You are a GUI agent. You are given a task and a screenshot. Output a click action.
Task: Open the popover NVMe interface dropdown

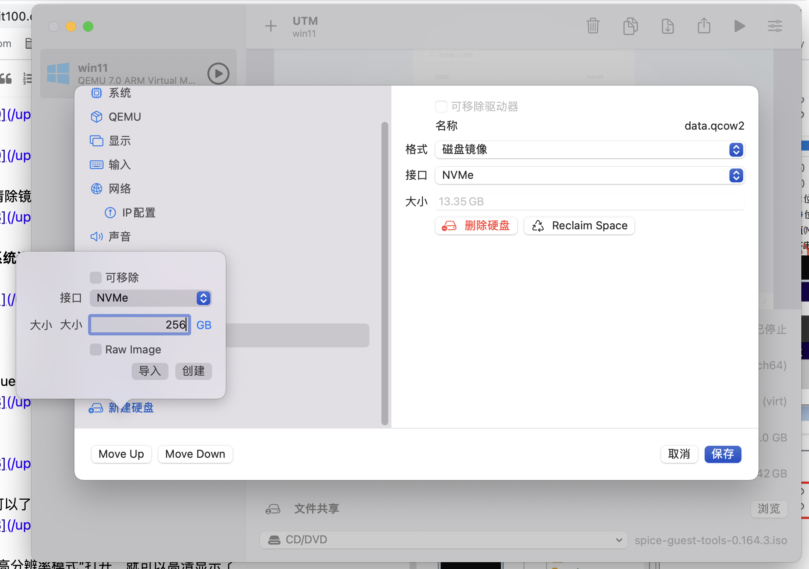pyautogui.click(x=151, y=298)
